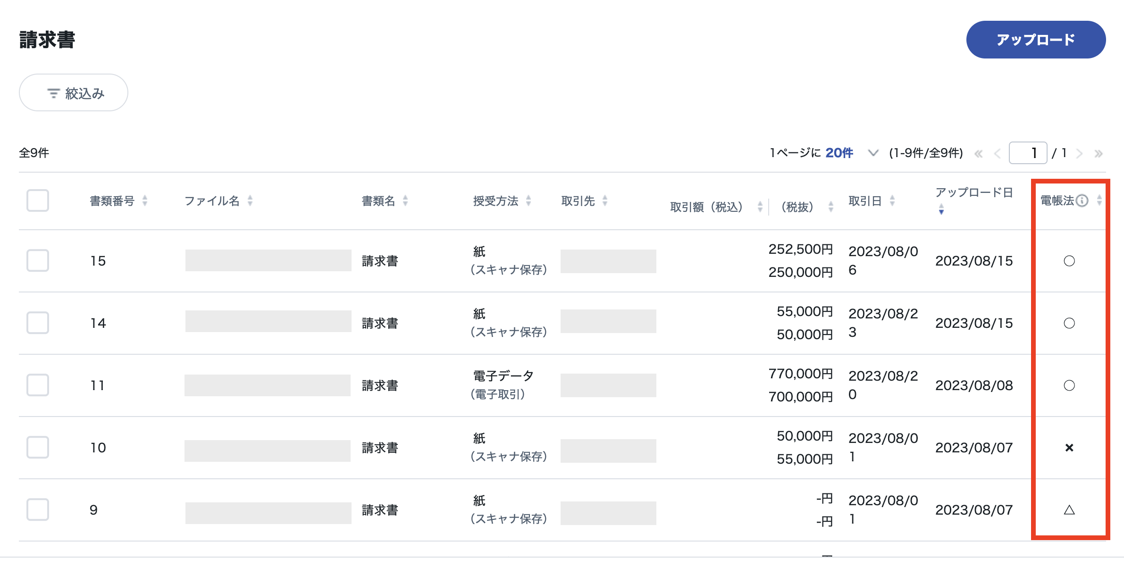Select document number 9 cell

pyautogui.click(x=93, y=510)
